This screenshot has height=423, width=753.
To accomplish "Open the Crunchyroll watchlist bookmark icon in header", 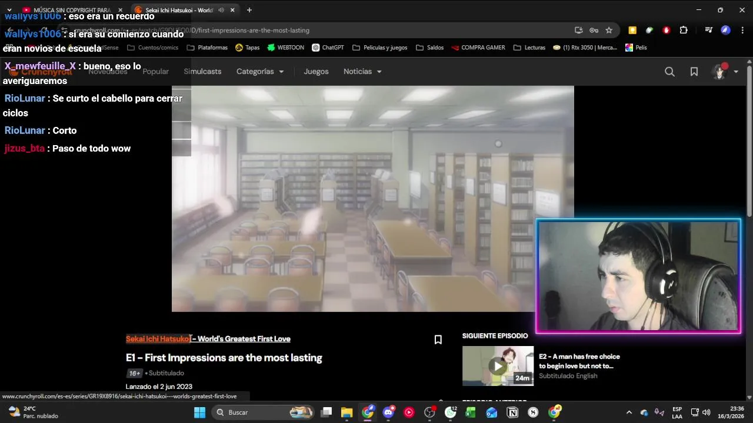I will point(694,72).
